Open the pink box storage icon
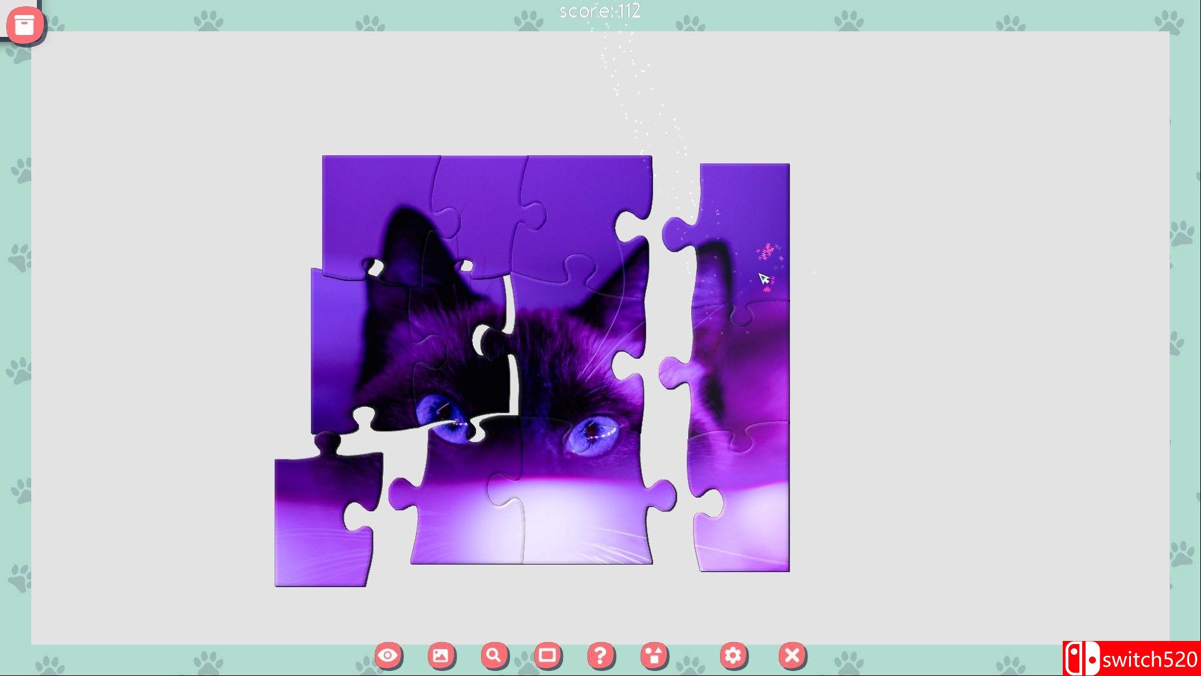This screenshot has width=1201, height=676. pyautogui.click(x=24, y=25)
